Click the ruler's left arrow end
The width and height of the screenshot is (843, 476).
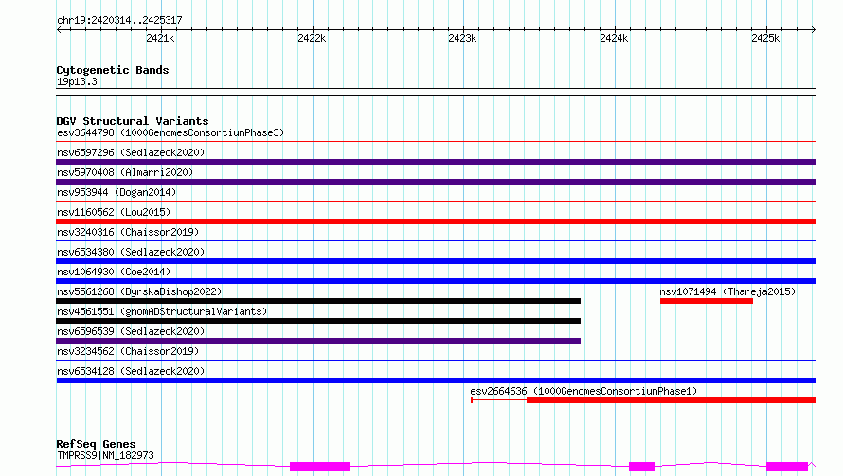59,30
